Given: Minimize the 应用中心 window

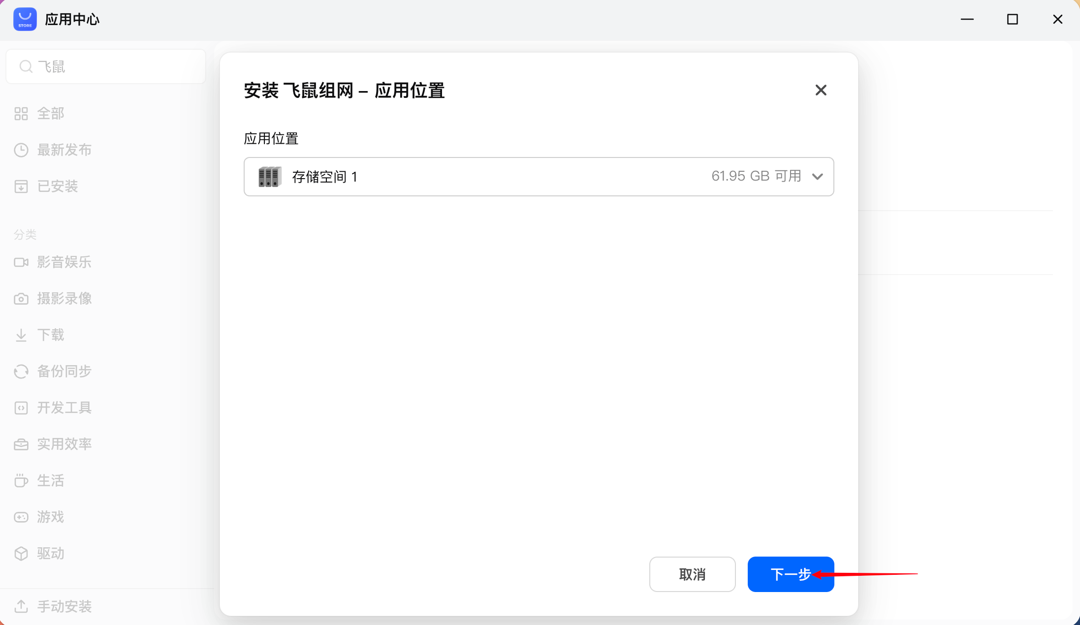Looking at the screenshot, I should [967, 20].
